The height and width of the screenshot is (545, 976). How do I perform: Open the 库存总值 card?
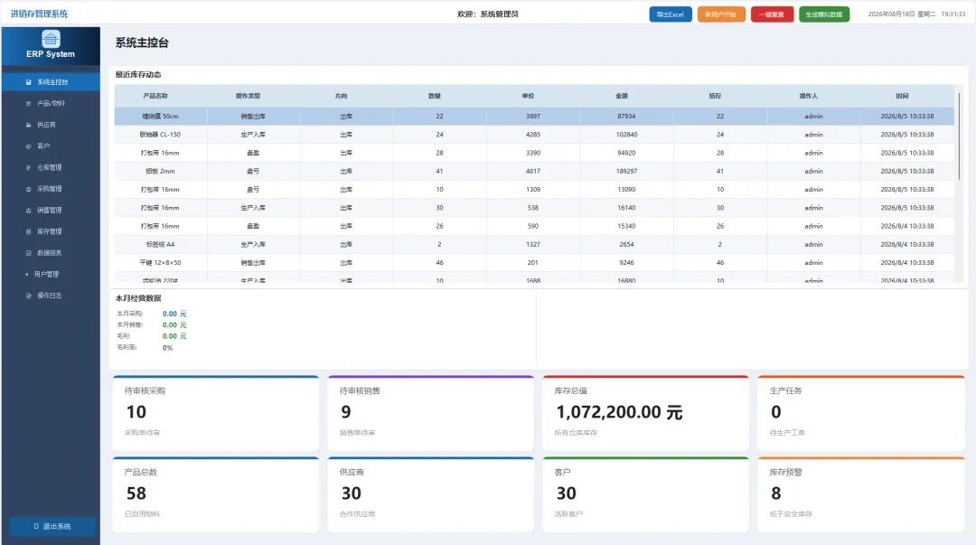[x=645, y=413]
